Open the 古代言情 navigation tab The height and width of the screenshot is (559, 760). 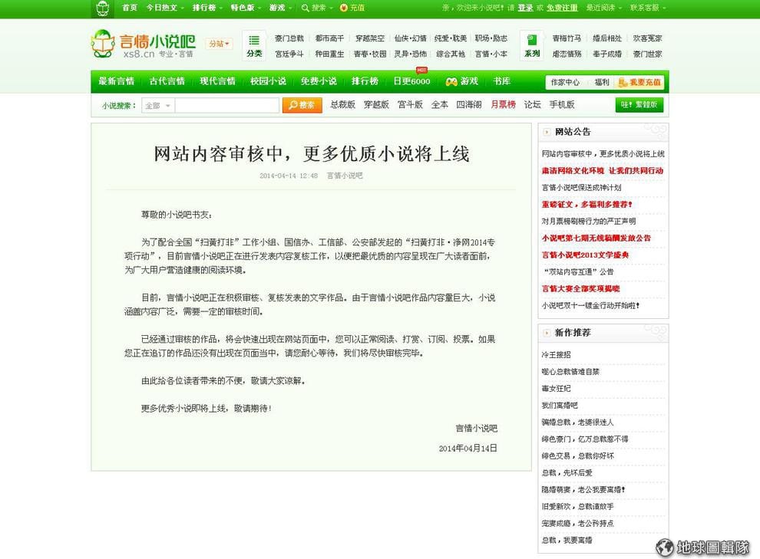[x=167, y=81]
